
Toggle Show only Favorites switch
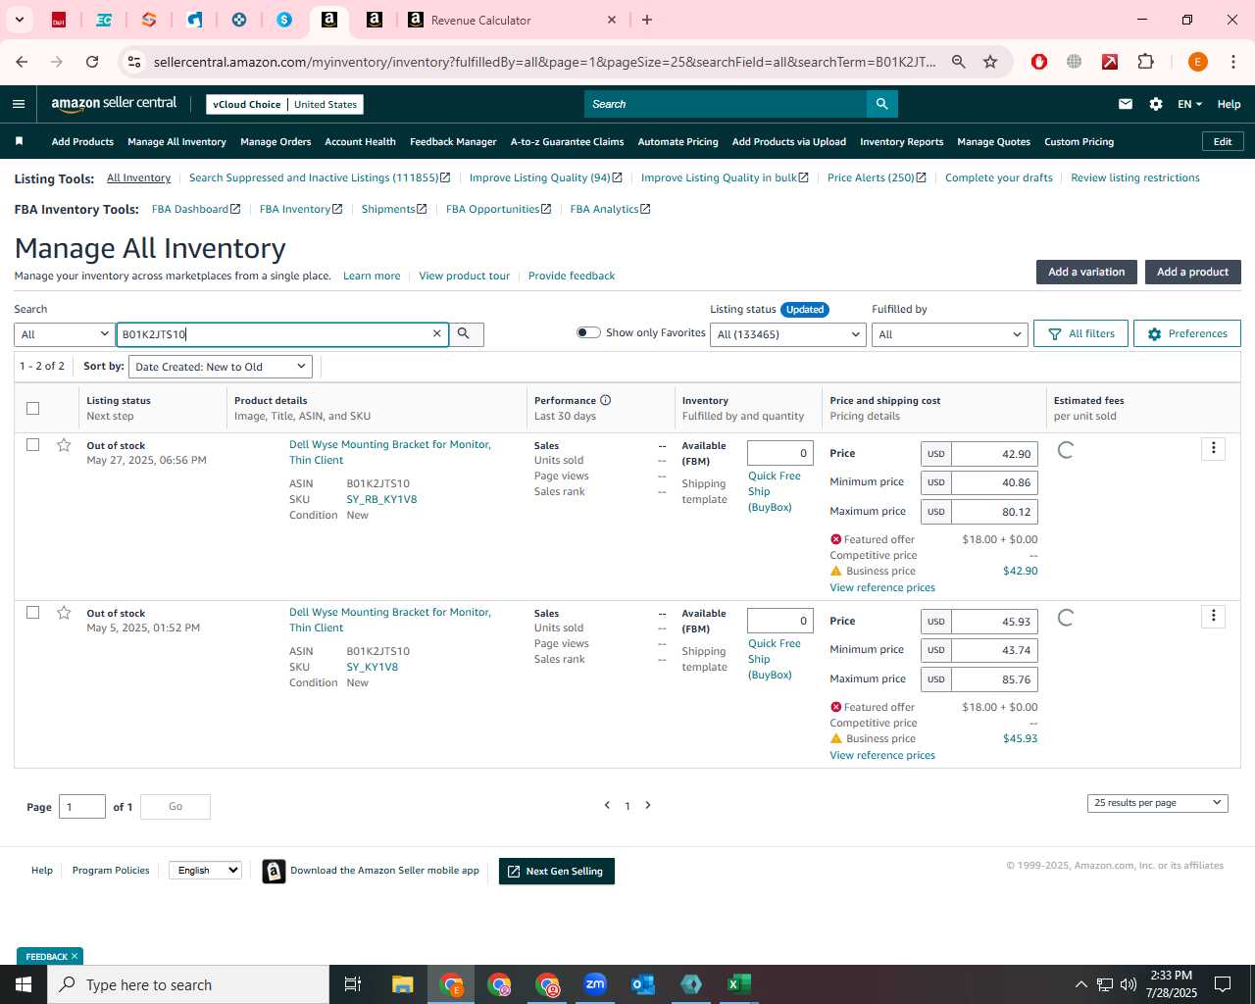(588, 332)
